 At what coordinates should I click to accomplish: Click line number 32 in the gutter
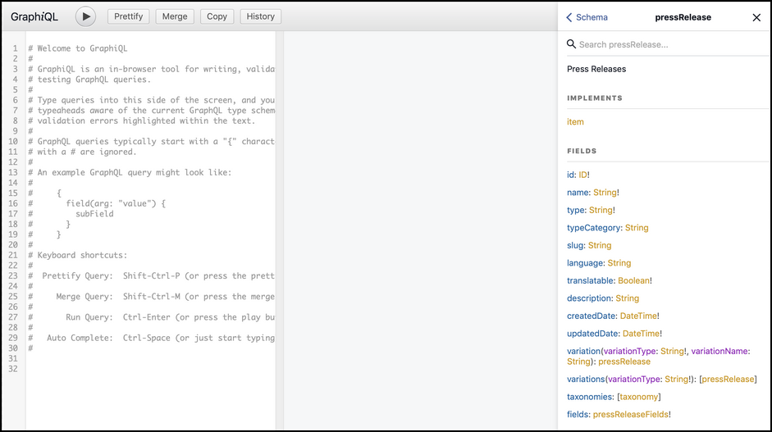pyautogui.click(x=13, y=369)
